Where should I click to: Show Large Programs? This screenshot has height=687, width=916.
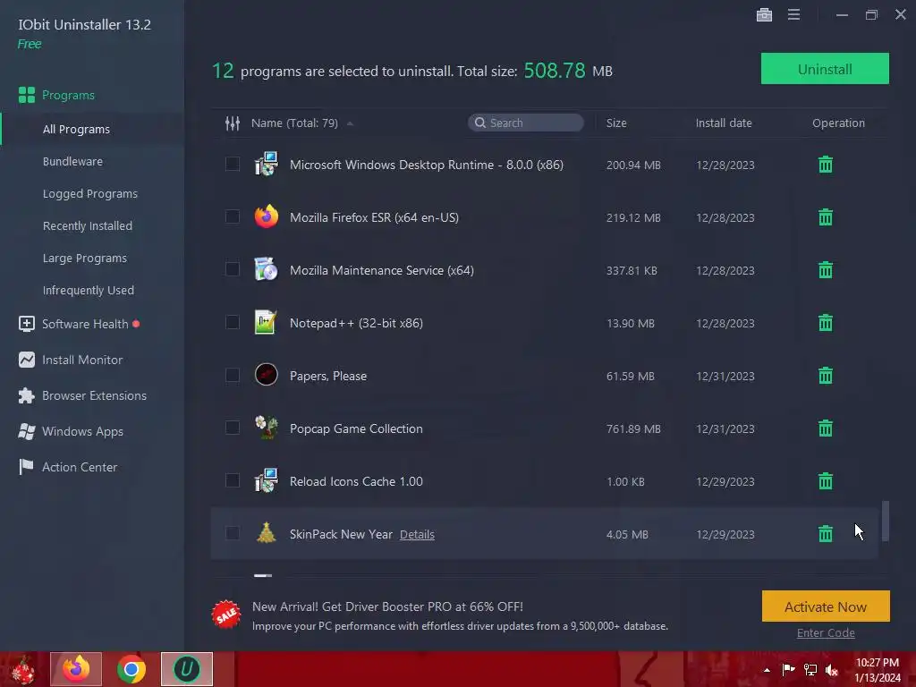tap(85, 258)
